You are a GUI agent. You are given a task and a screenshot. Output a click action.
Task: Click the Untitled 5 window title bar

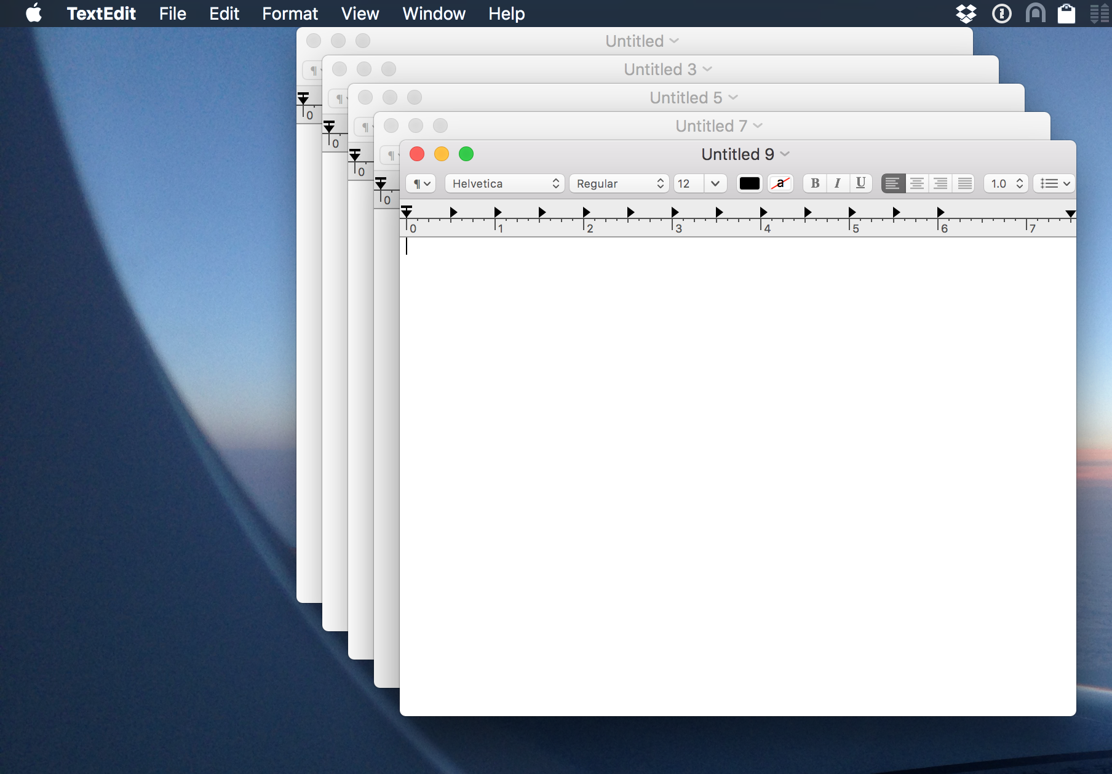(x=686, y=97)
